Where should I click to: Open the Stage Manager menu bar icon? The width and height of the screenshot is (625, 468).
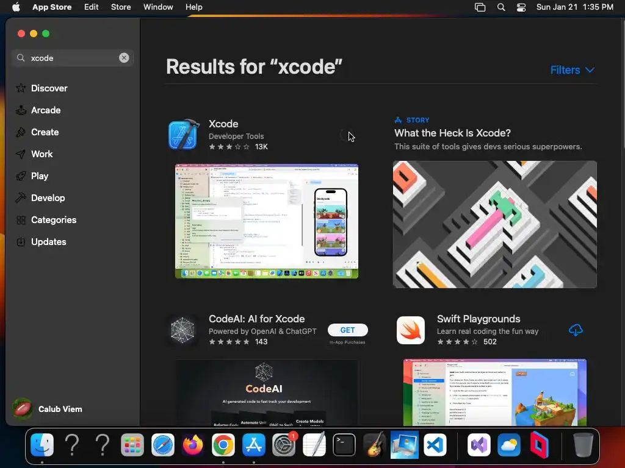(x=480, y=7)
